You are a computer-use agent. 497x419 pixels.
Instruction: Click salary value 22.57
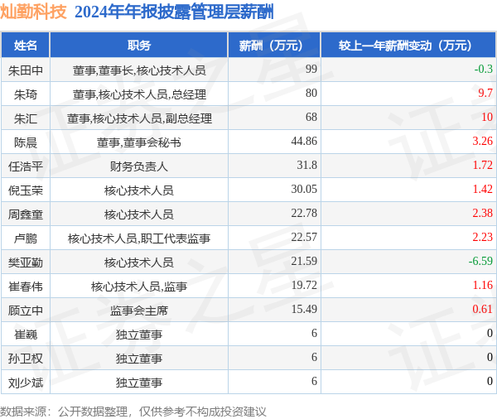click(x=304, y=237)
